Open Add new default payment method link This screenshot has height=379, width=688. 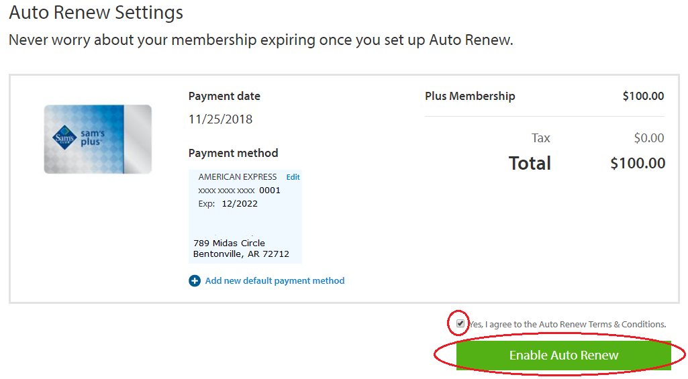coord(275,281)
